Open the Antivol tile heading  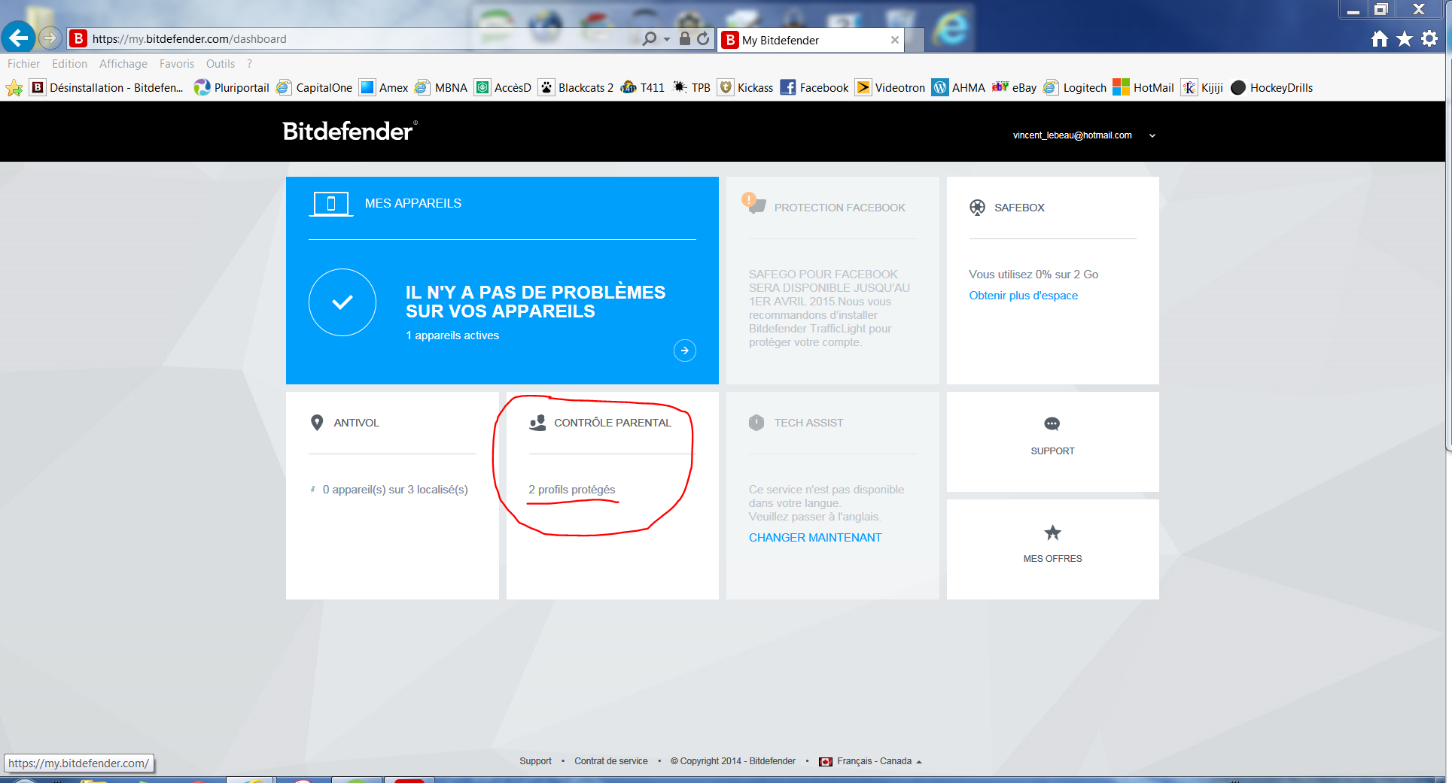[x=356, y=423]
